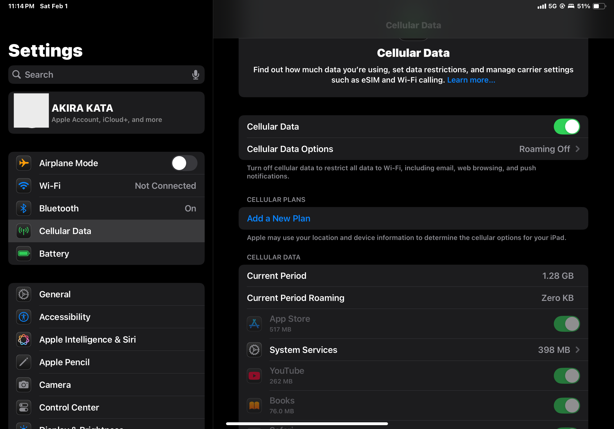614x429 pixels.
Task: Click the Wi-Fi icon in sidebar
Action: (24, 186)
